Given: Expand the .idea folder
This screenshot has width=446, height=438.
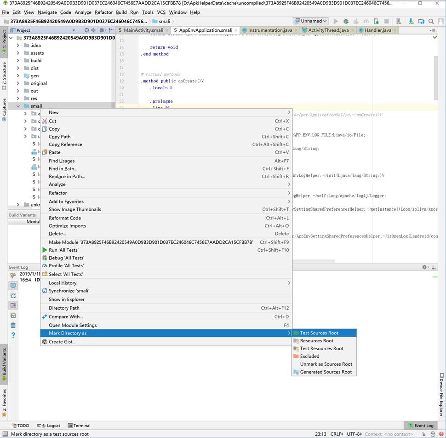Looking at the screenshot, I should click(x=18, y=45).
